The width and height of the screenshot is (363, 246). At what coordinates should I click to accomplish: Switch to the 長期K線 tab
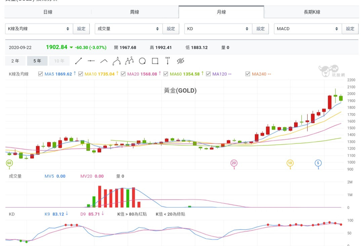coord(312,12)
